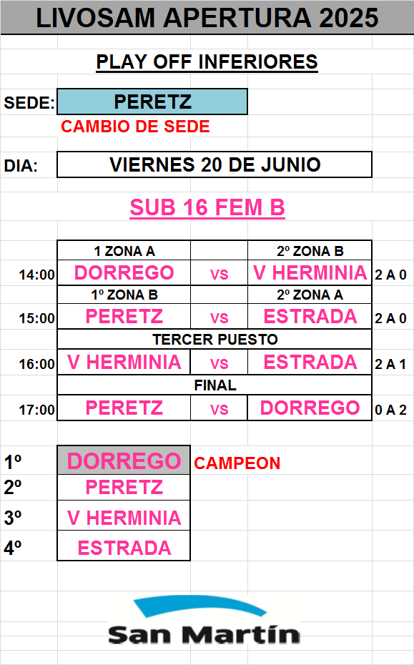Click the San Martín logo image

(x=204, y=621)
